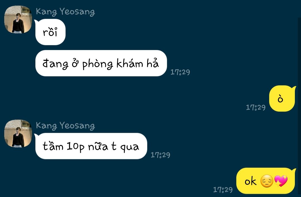The width and height of the screenshot is (301, 197).
Task: Open Kang Yeosang's top profile picture
Action: click(x=18, y=19)
